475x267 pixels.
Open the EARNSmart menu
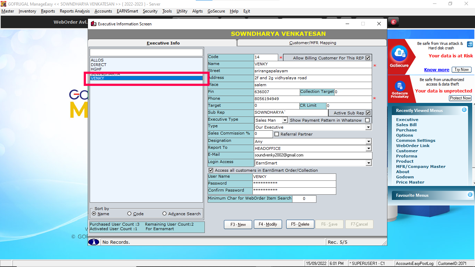point(127,11)
